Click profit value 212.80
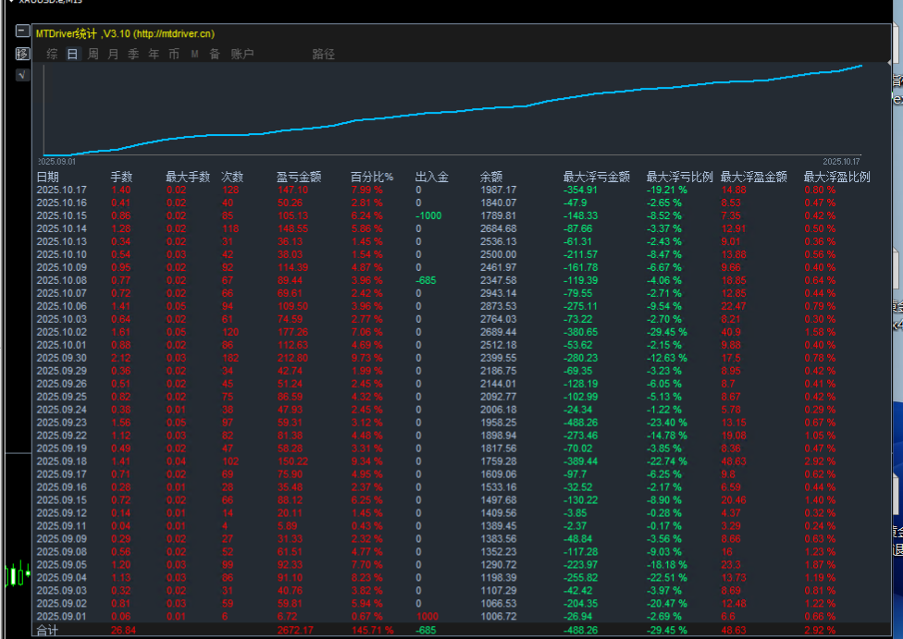 click(x=293, y=358)
